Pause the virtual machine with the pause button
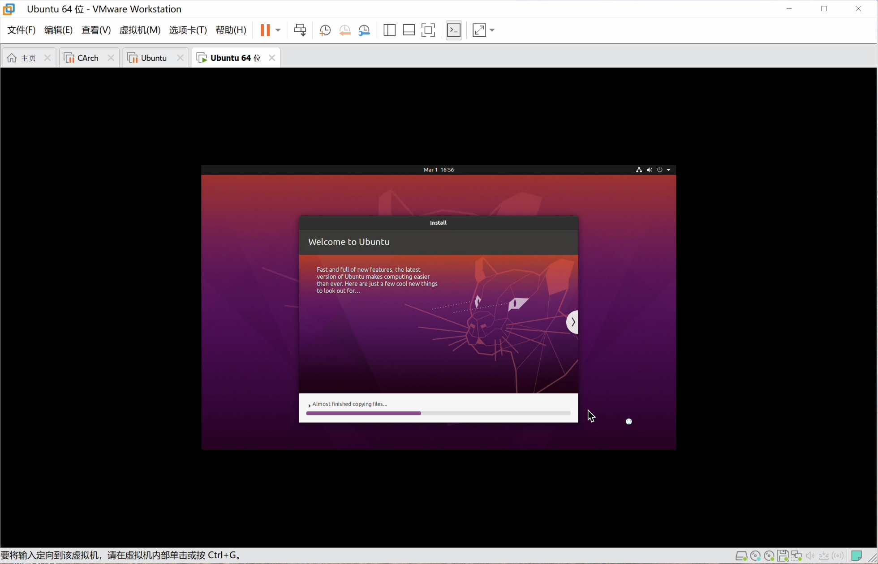 265,30
